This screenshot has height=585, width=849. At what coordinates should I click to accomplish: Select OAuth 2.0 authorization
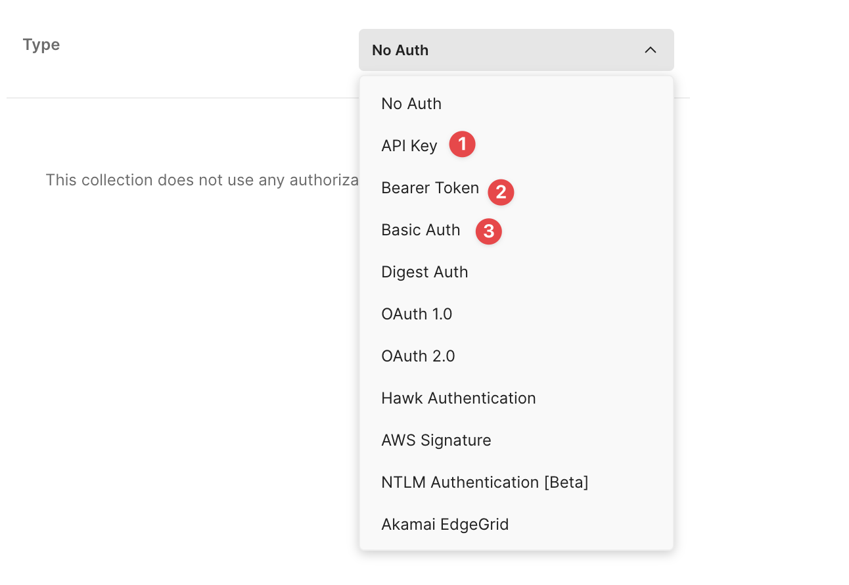tap(418, 356)
